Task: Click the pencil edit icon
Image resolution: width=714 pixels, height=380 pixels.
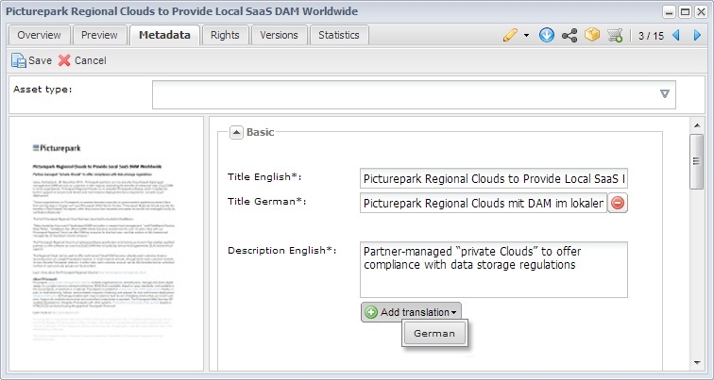Action: 510,35
